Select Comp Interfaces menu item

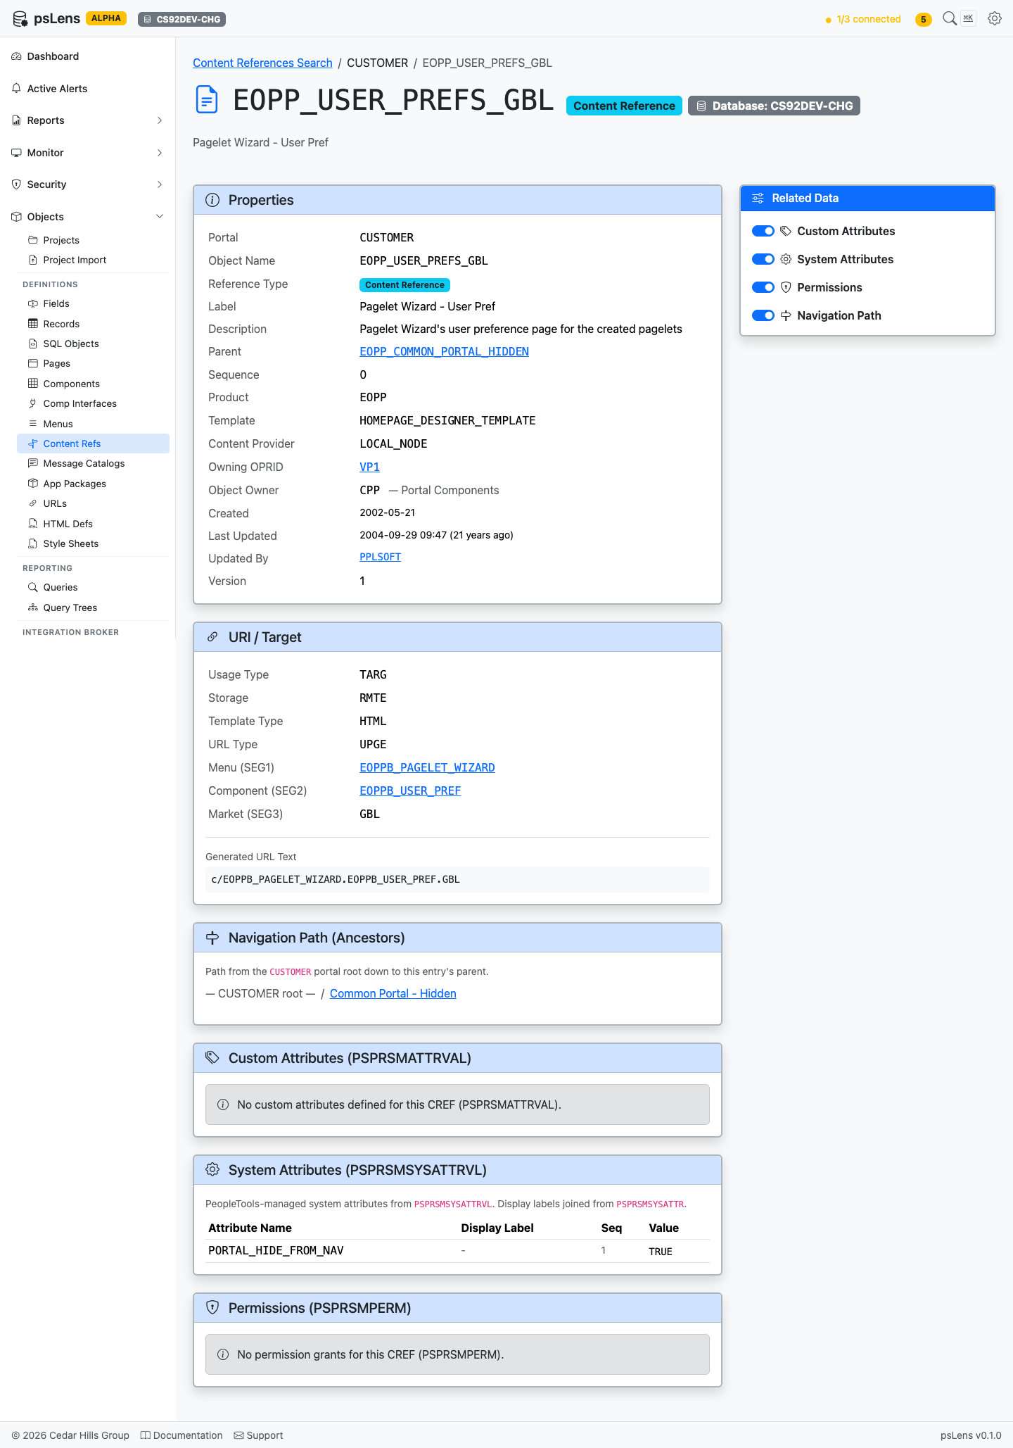(x=93, y=403)
